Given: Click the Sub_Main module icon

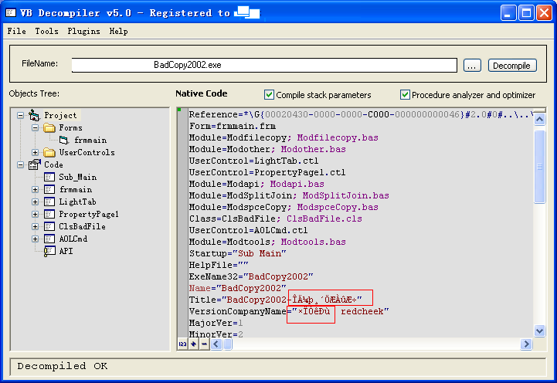Looking at the screenshot, I should pos(49,177).
